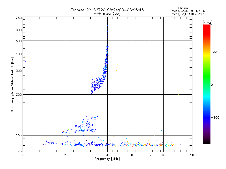Click x-axis tick label '6'
226x169 pixels.
pos(132,155)
